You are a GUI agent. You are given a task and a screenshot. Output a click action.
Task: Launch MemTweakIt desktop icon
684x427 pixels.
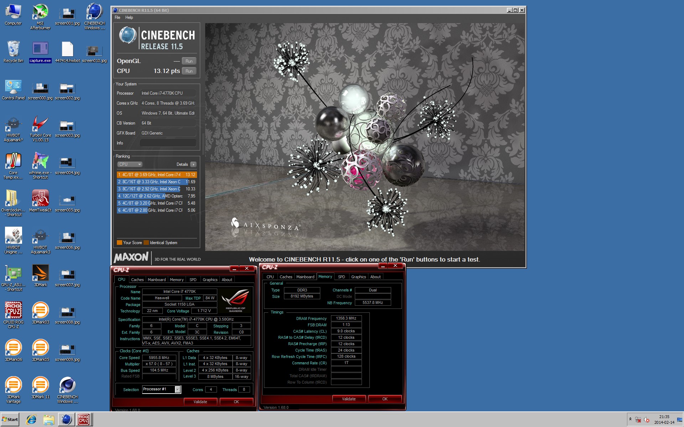click(x=40, y=201)
